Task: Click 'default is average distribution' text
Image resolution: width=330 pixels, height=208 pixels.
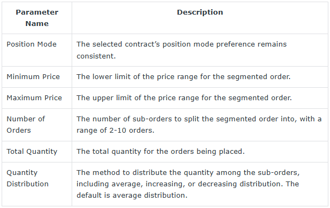Action: click(x=132, y=196)
